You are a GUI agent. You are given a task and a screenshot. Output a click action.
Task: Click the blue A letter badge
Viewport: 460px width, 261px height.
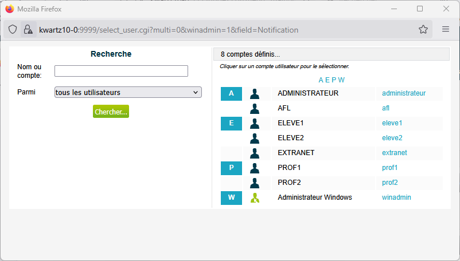(232, 94)
